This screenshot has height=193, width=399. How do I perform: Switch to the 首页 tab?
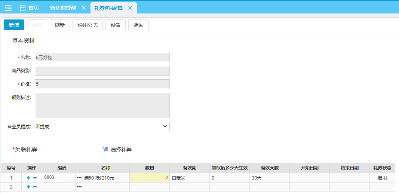34,8
